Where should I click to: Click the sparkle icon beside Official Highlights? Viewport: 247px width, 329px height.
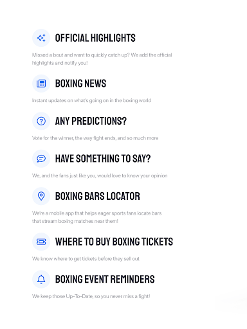pyautogui.click(x=41, y=38)
